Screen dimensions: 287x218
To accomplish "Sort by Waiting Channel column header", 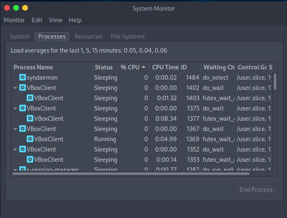I will (x=218, y=67).
